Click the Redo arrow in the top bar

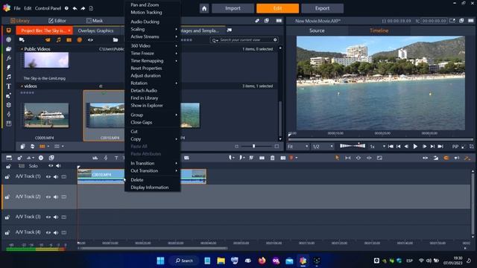(x=83, y=8)
